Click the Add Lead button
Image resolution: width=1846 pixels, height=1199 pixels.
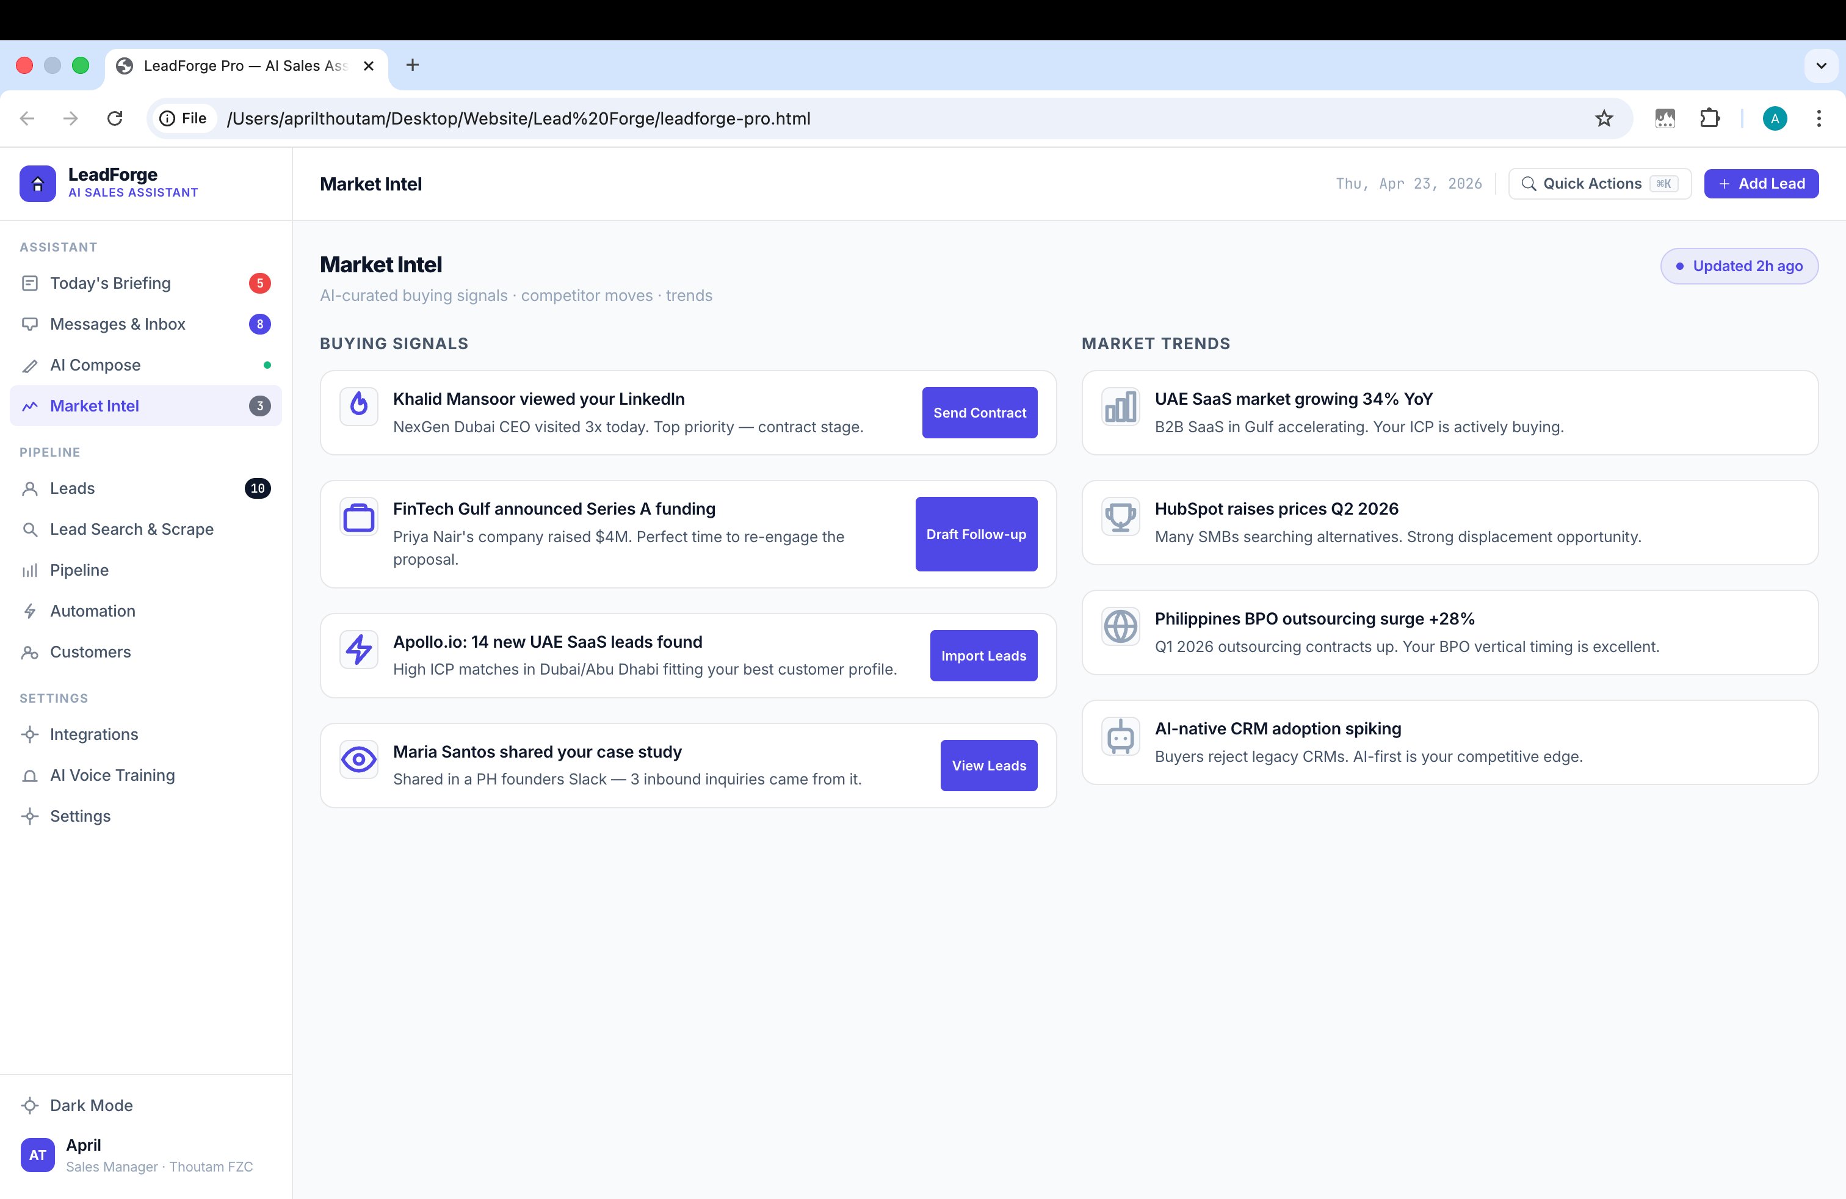[1761, 184]
